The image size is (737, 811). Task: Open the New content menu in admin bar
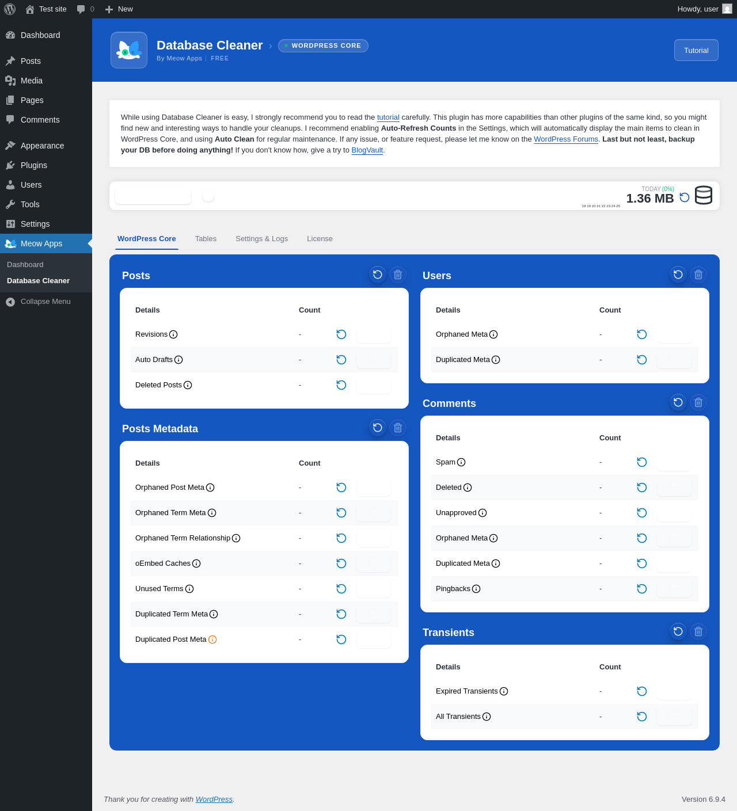(x=119, y=9)
